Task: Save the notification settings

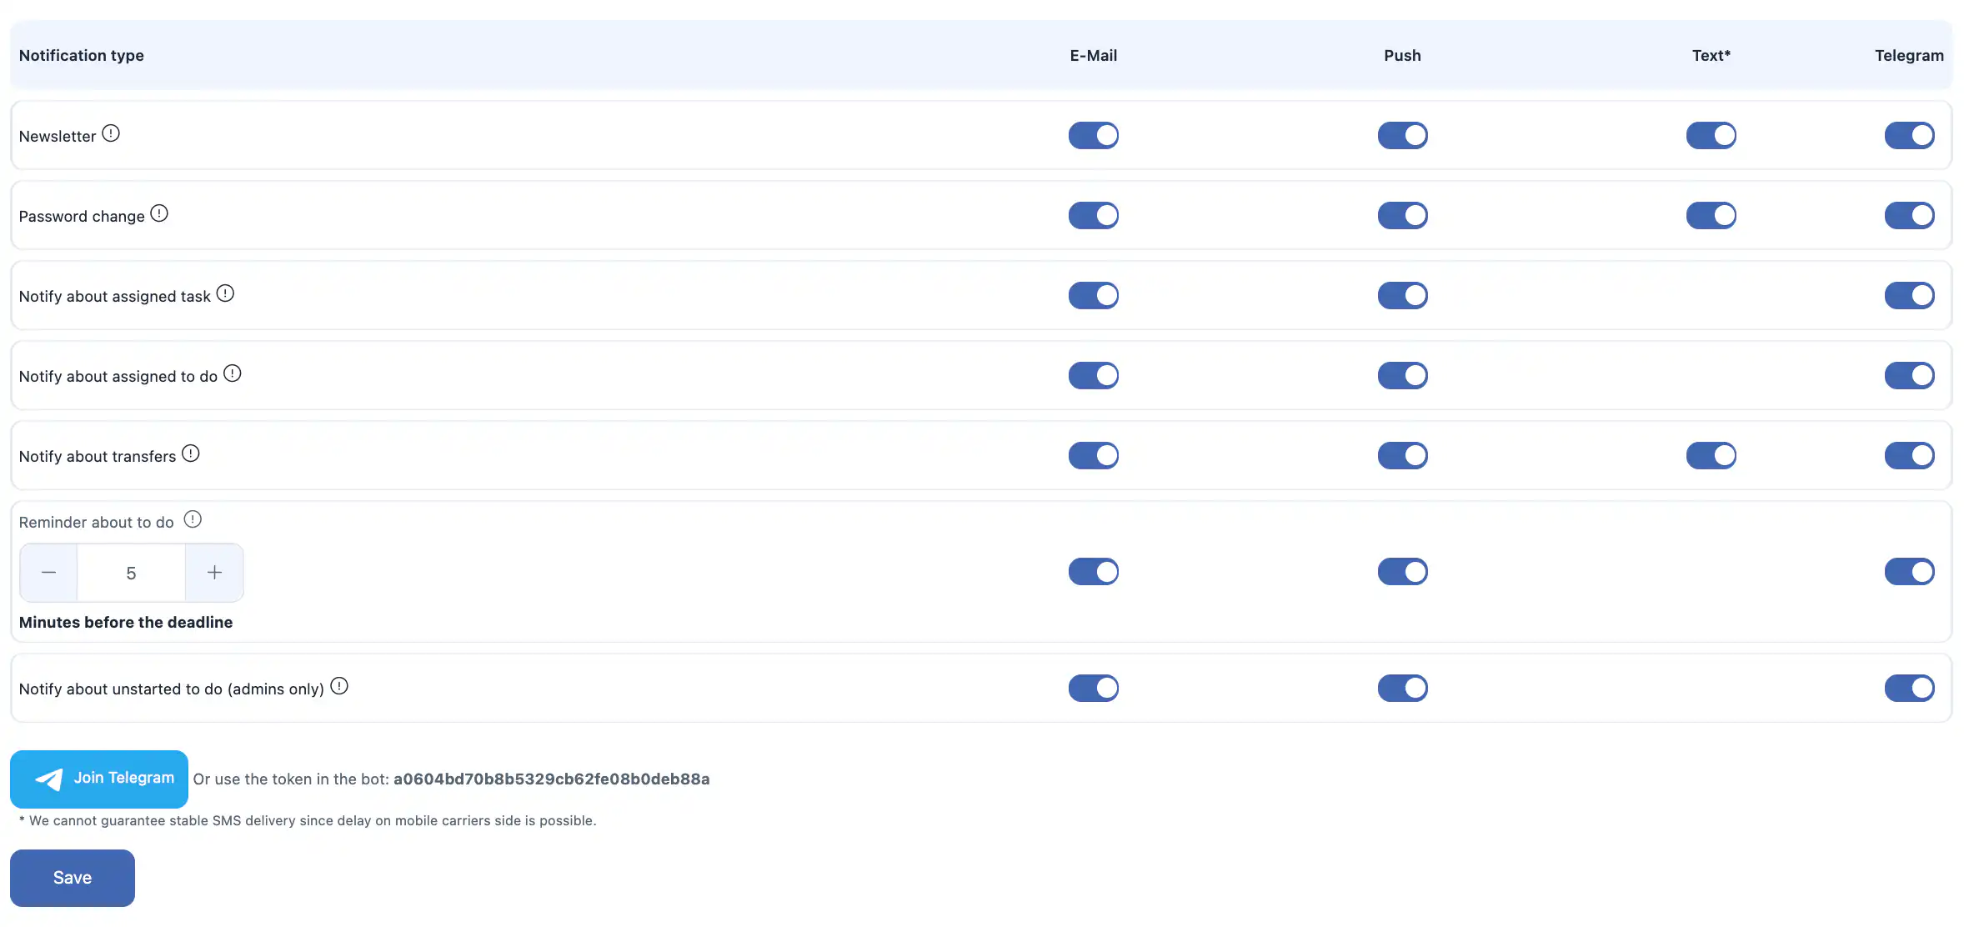Action: 73,878
